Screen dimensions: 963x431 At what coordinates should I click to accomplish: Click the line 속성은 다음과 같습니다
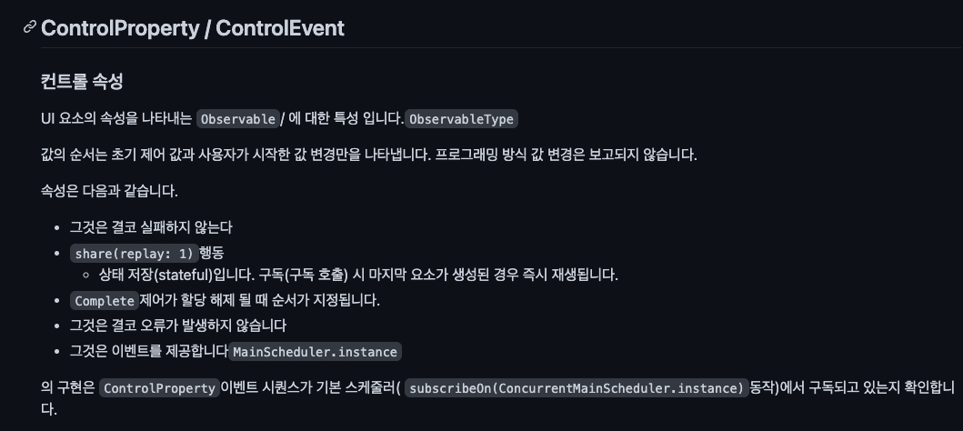[x=108, y=191]
